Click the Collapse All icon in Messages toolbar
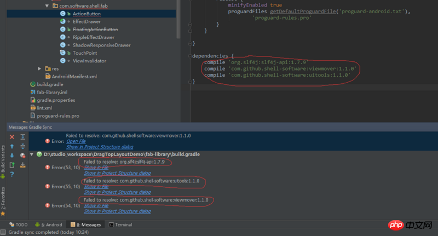 pyautogui.click(x=22, y=146)
